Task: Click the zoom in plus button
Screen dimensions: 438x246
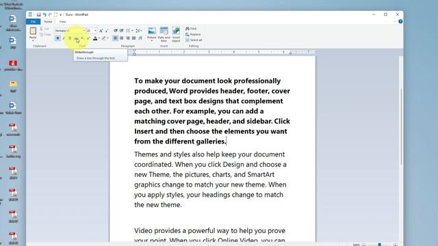Action: pyautogui.click(x=396, y=245)
